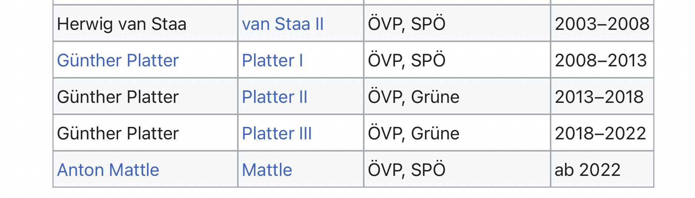Screen dimensions: 695x198
Task: Open the Platter I government link
Action: [x=272, y=60]
